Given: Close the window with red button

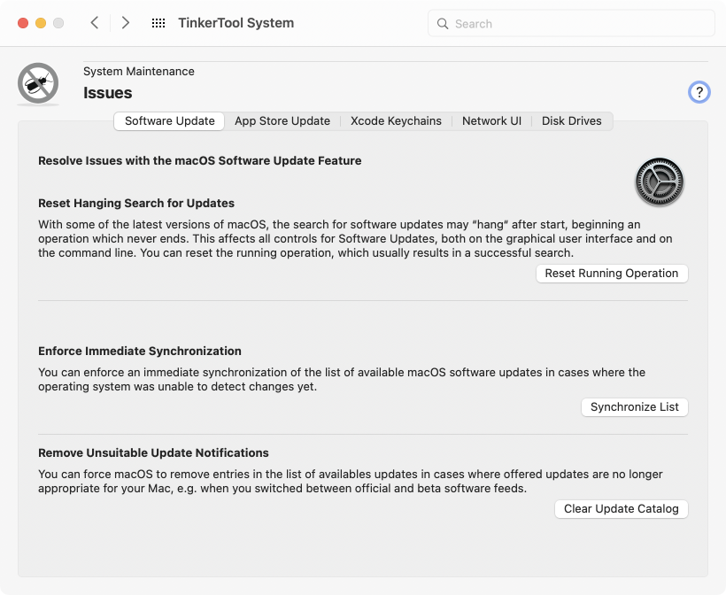Looking at the screenshot, I should (x=23, y=23).
